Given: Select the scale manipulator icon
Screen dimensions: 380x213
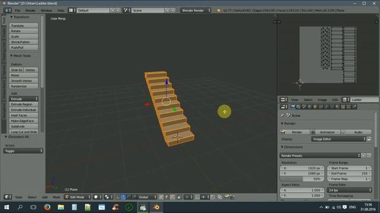Looking at the screenshot, I should point(134,197).
